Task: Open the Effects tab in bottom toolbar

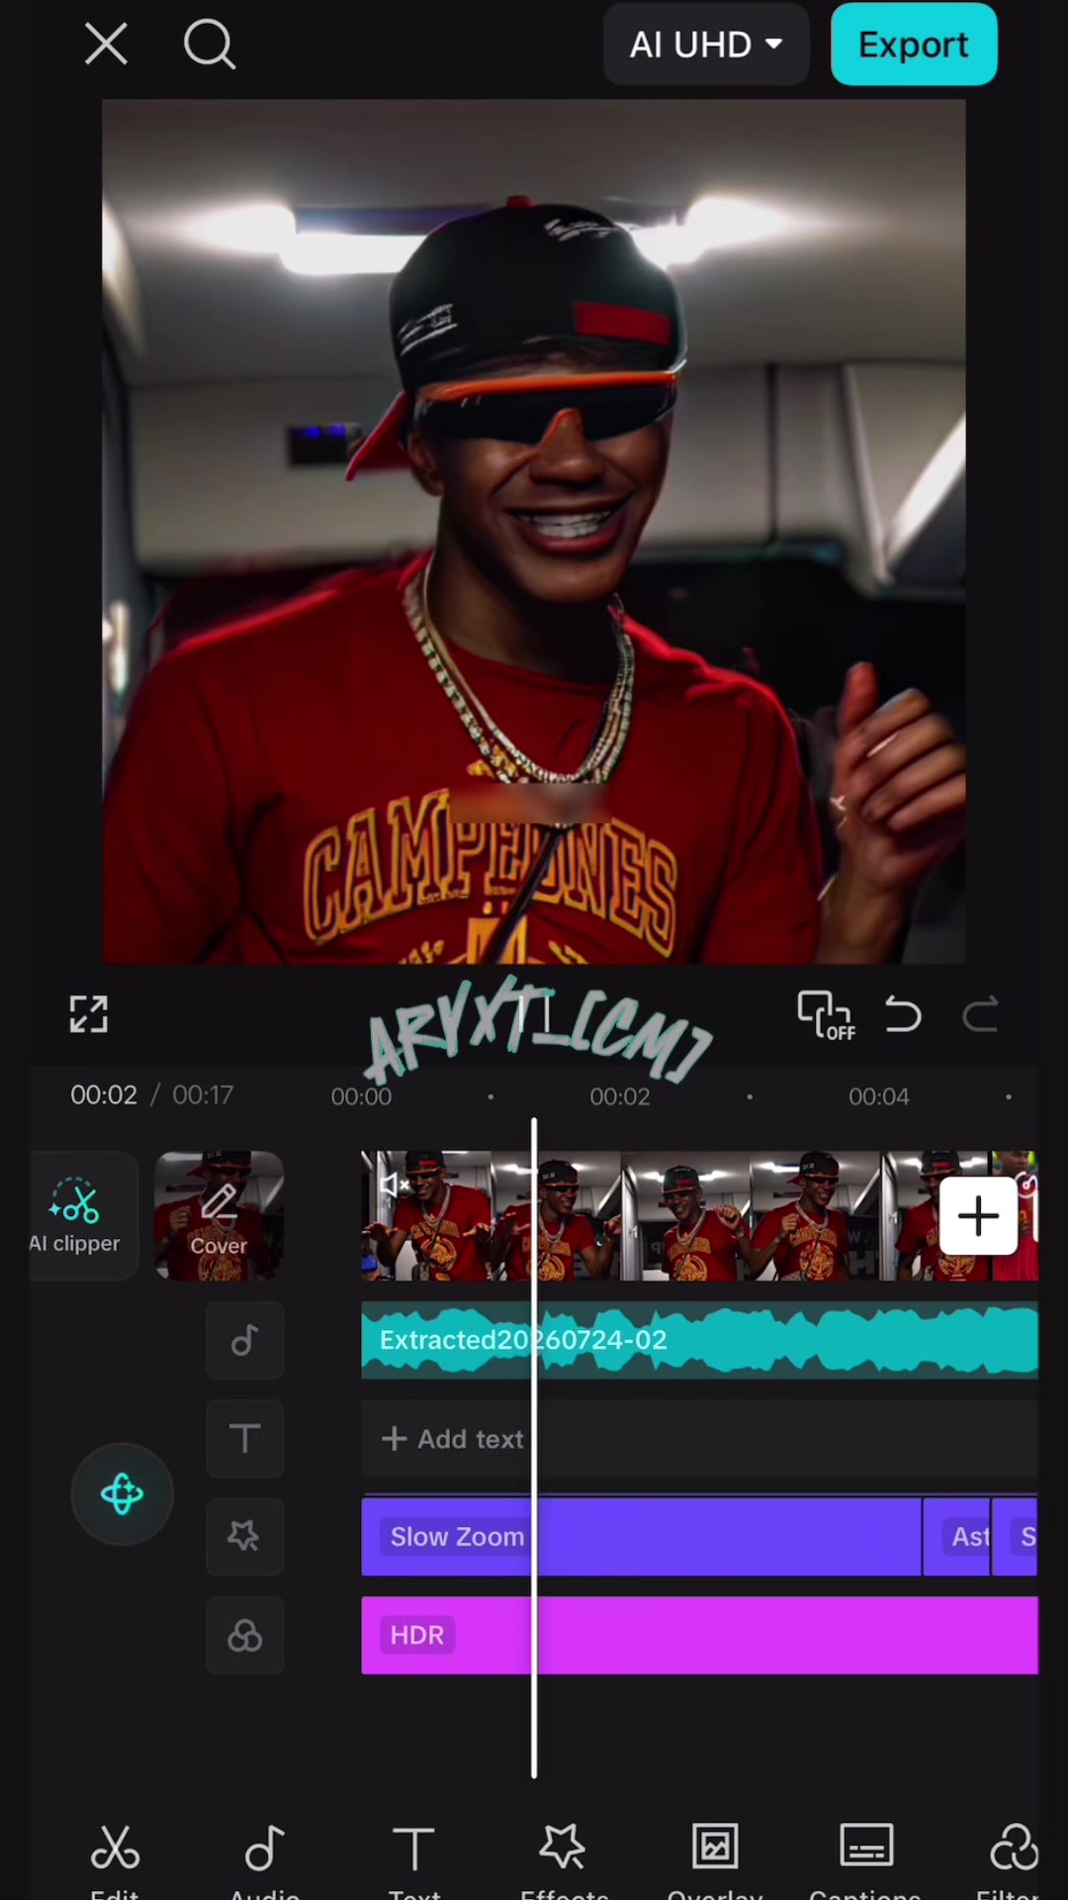Action: tap(564, 1860)
